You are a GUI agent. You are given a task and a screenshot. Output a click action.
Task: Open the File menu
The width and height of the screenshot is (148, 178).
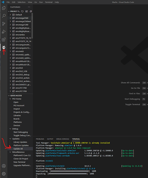(x=8, y=2)
